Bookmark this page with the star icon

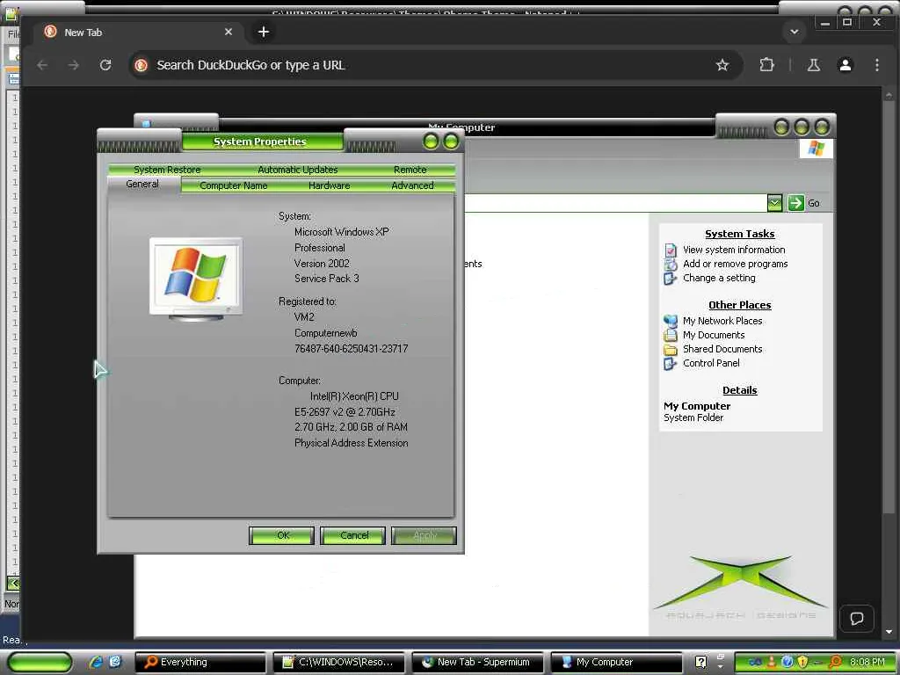(x=722, y=65)
